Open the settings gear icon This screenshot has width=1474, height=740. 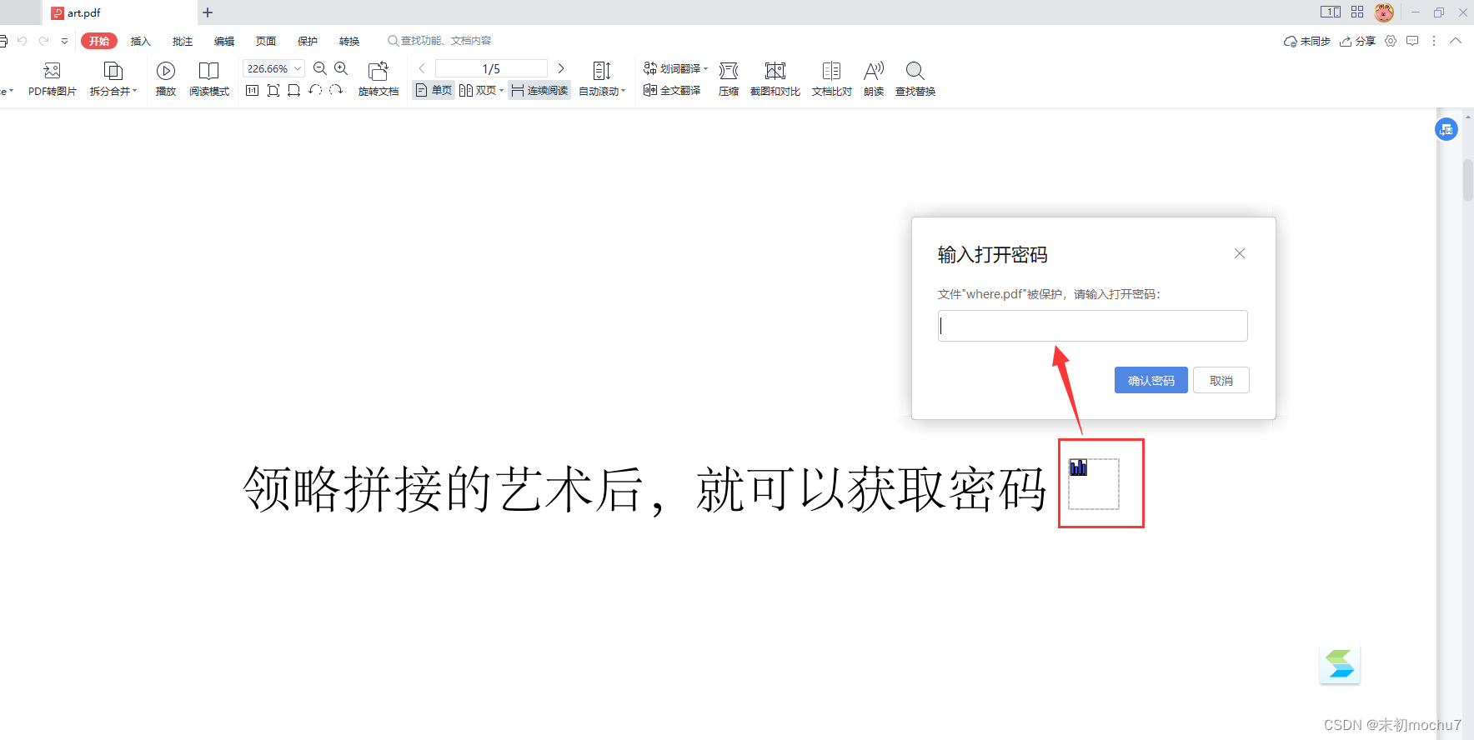tap(1391, 41)
